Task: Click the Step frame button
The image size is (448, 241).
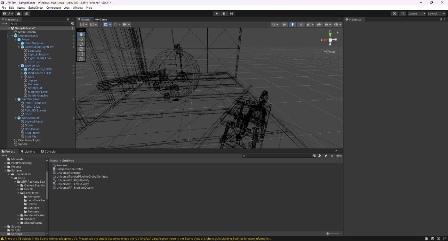Action: pyautogui.click(x=231, y=14)
